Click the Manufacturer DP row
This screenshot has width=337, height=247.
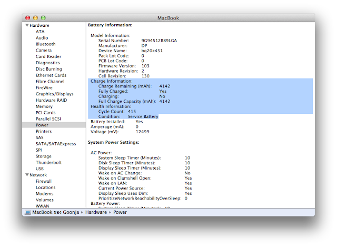(x=123, y=46)
